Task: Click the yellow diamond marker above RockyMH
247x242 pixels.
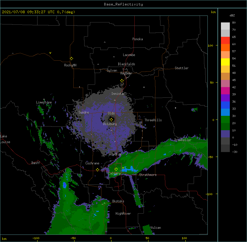Action: tap(72, 59)
